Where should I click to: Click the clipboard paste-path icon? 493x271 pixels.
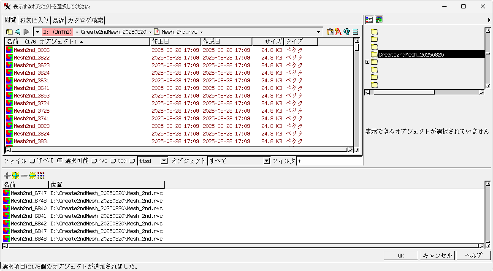click(x=330, y=32)
